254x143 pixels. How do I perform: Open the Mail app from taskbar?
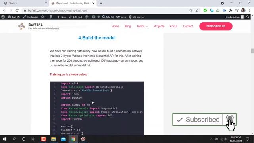[x=63, y=139]
